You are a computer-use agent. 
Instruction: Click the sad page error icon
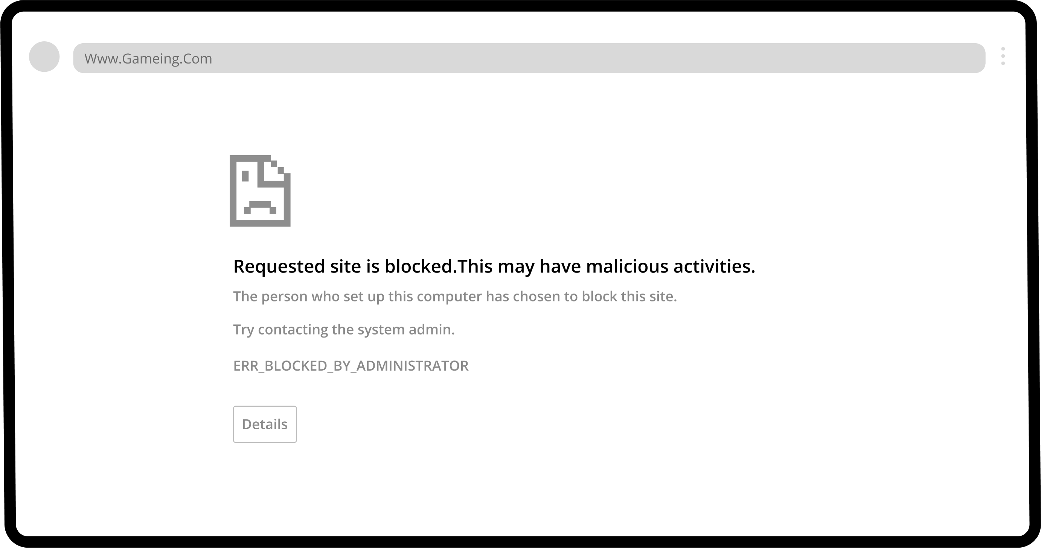[x=260, y=191]
